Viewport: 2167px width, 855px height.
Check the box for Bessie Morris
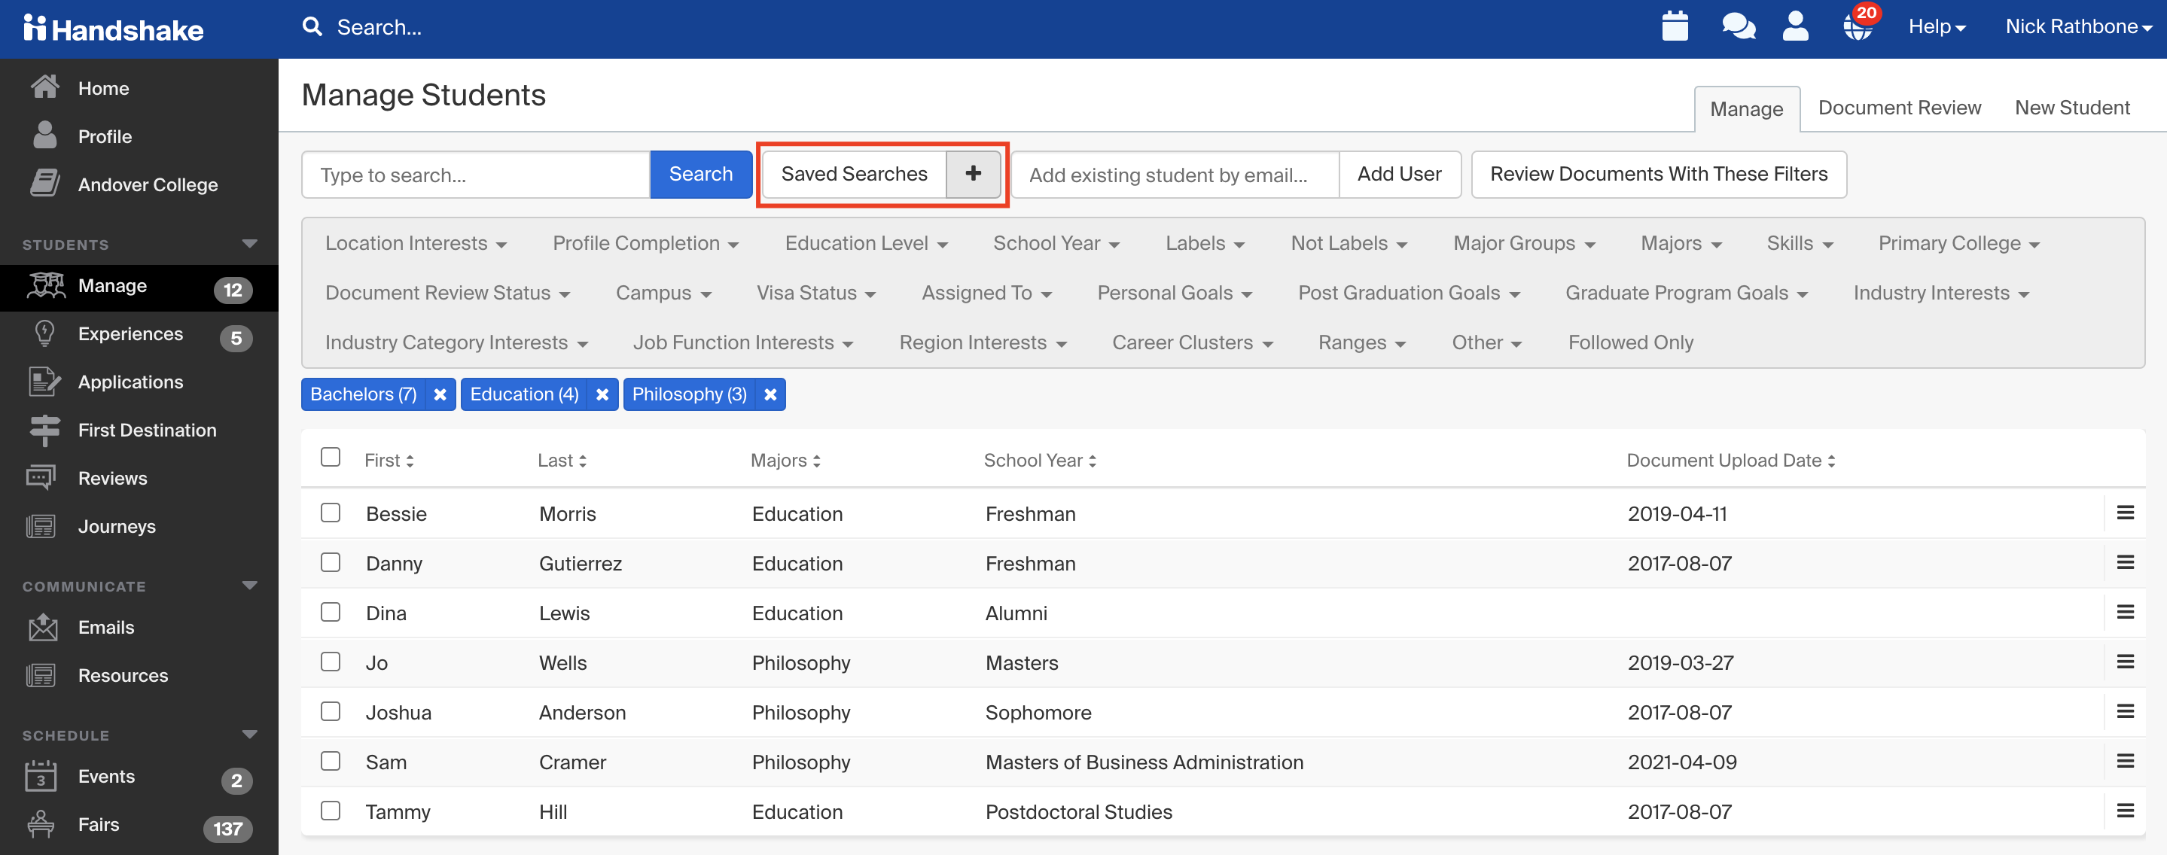coord(331,513)
